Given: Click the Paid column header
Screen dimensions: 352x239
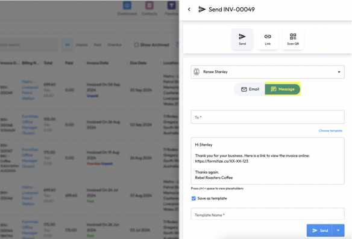Looking at the screenshot, I should [69, 63].
